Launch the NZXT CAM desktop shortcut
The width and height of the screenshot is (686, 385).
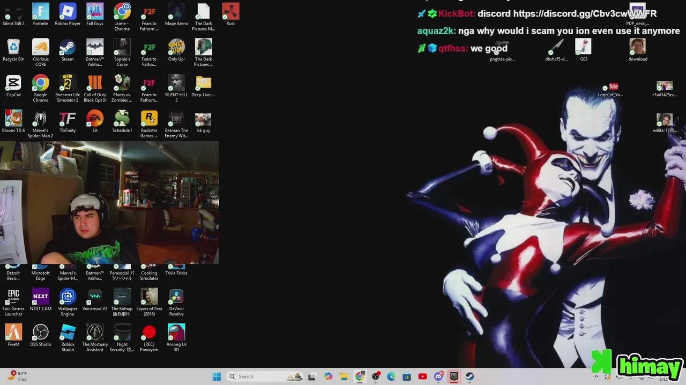40,300
